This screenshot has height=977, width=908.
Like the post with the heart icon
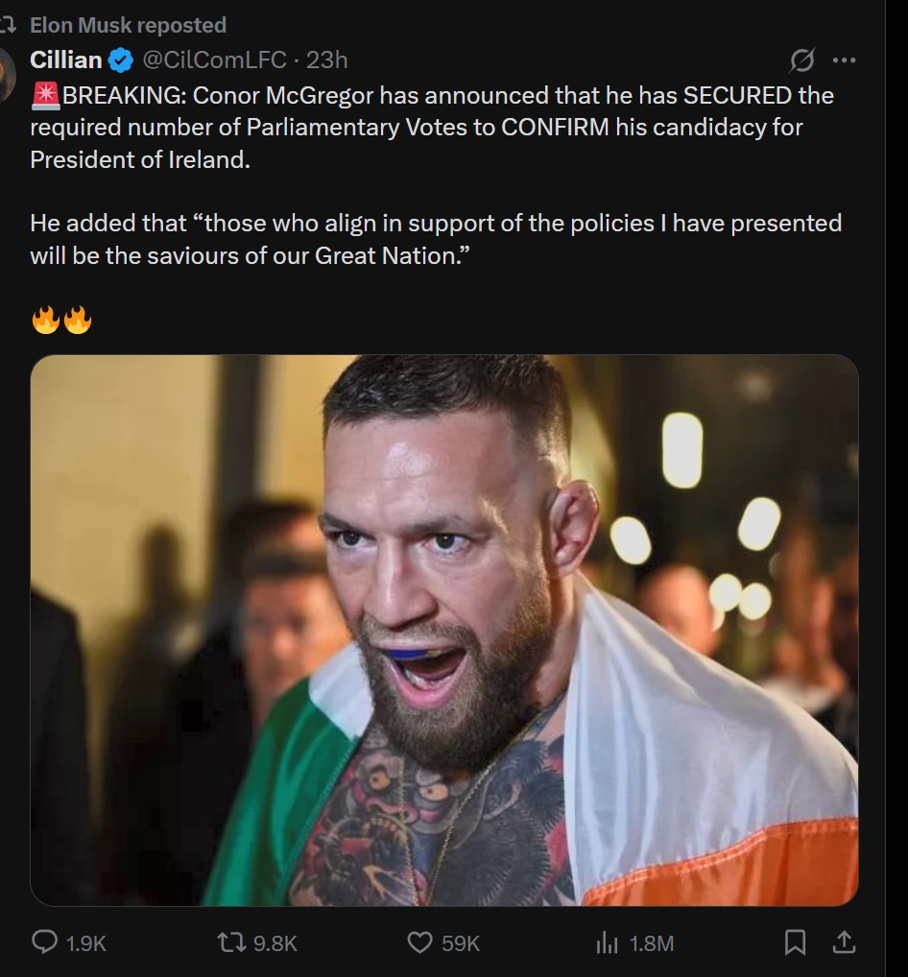coord(420,942)
